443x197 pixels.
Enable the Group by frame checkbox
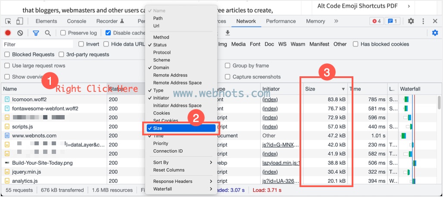click(228, 66)
